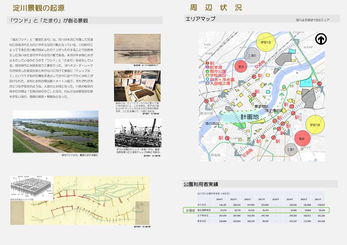The width and height of the screenshot is (347, 245).
Task: Open the aerial photo of 城北ワンド
Action: 56,132
